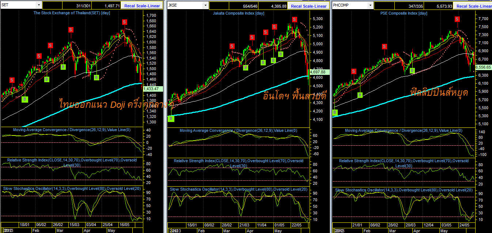Click the 4,697.88 last price tag on JKSE
492x233 pixels.
(319, 72)
